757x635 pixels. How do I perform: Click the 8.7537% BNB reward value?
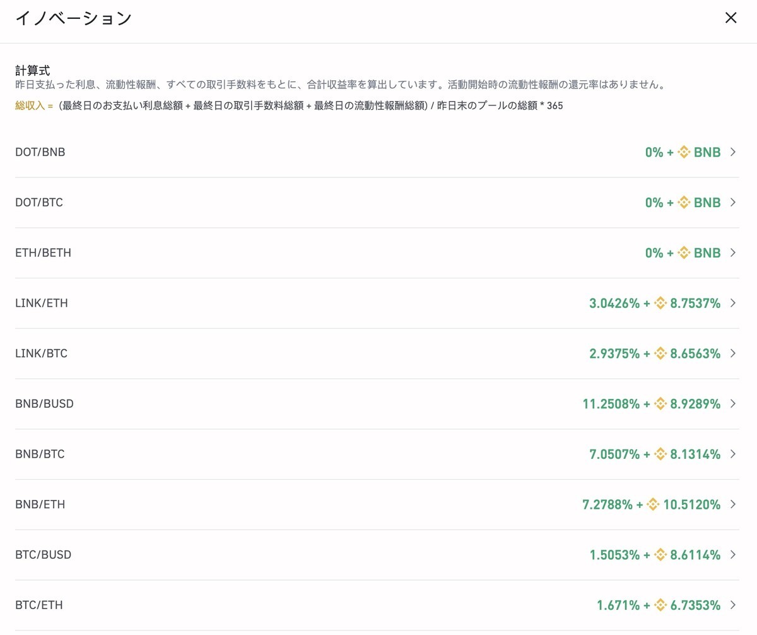click(x=695, y=303)
